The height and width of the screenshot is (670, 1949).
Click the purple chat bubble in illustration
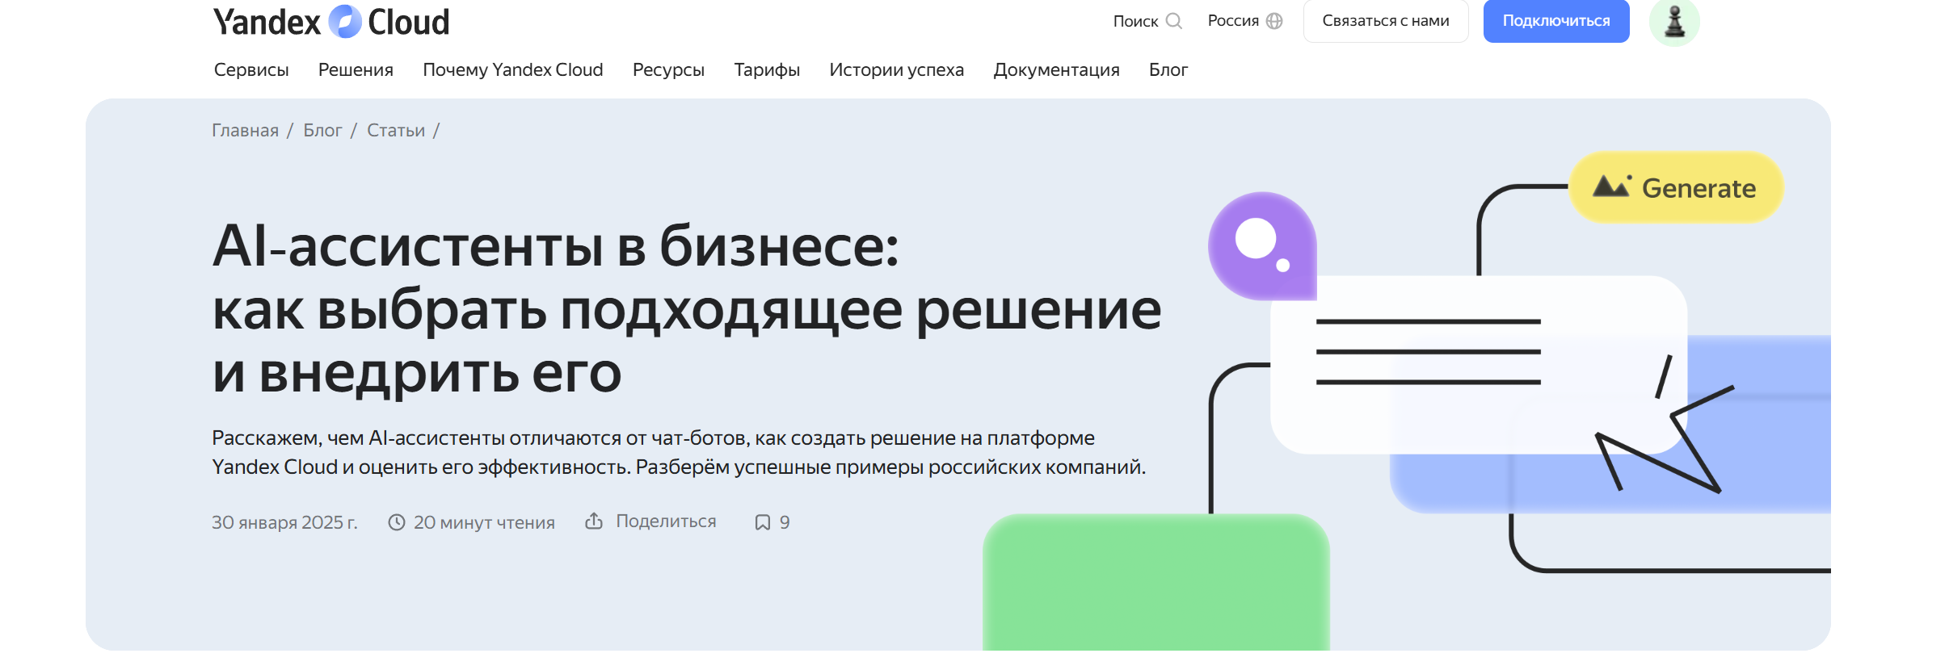[x=1262, y=246]
